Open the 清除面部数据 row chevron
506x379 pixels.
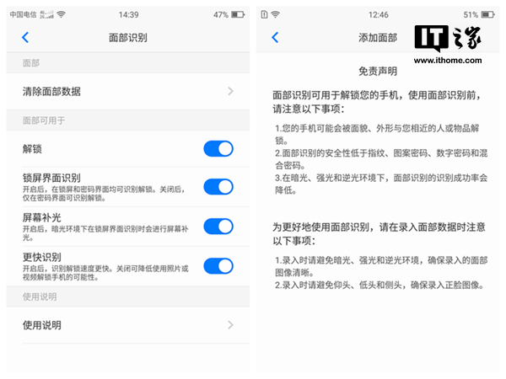[x=230, y=92]
